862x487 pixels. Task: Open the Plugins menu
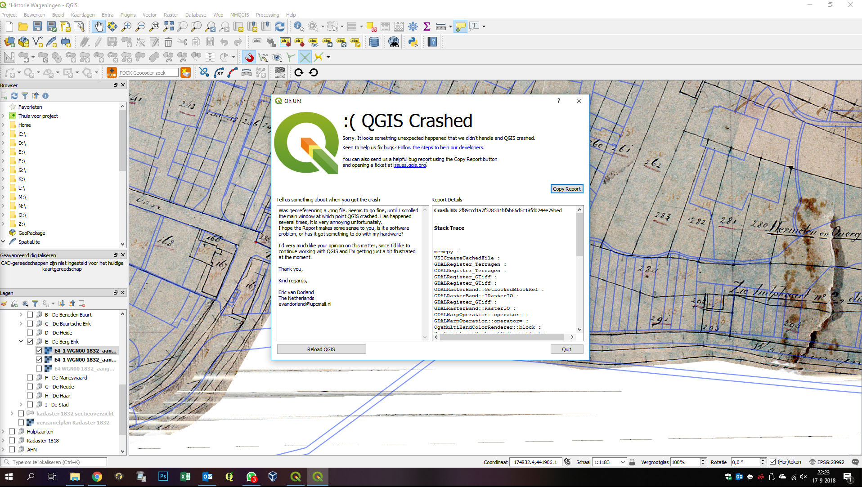[x=128, y=15]
